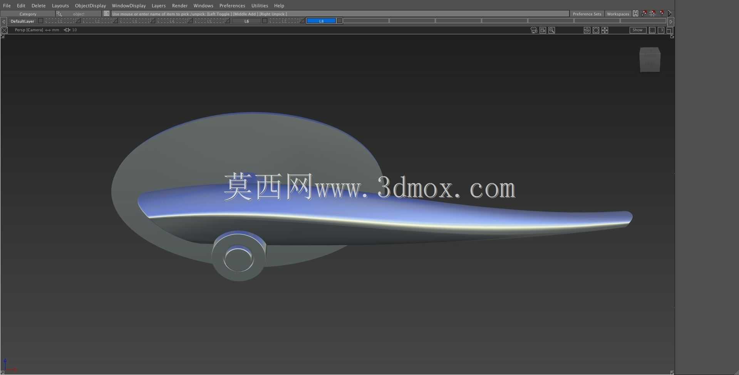The height and width of the screenshot is (375, 739).
Task: Click the 3 button in viewport bar
Action: pyautogui.click(x=661, y=30)
